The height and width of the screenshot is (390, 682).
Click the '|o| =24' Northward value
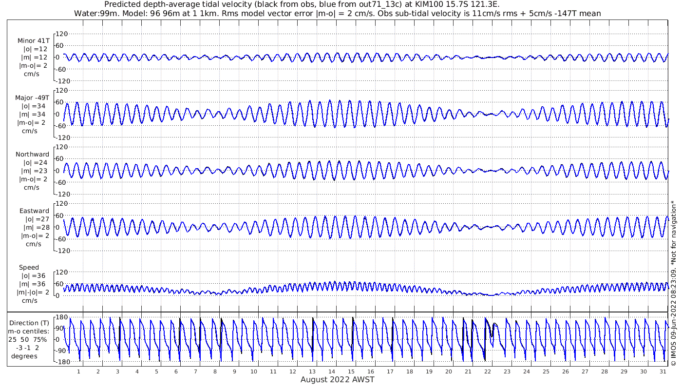click(36, 163)
